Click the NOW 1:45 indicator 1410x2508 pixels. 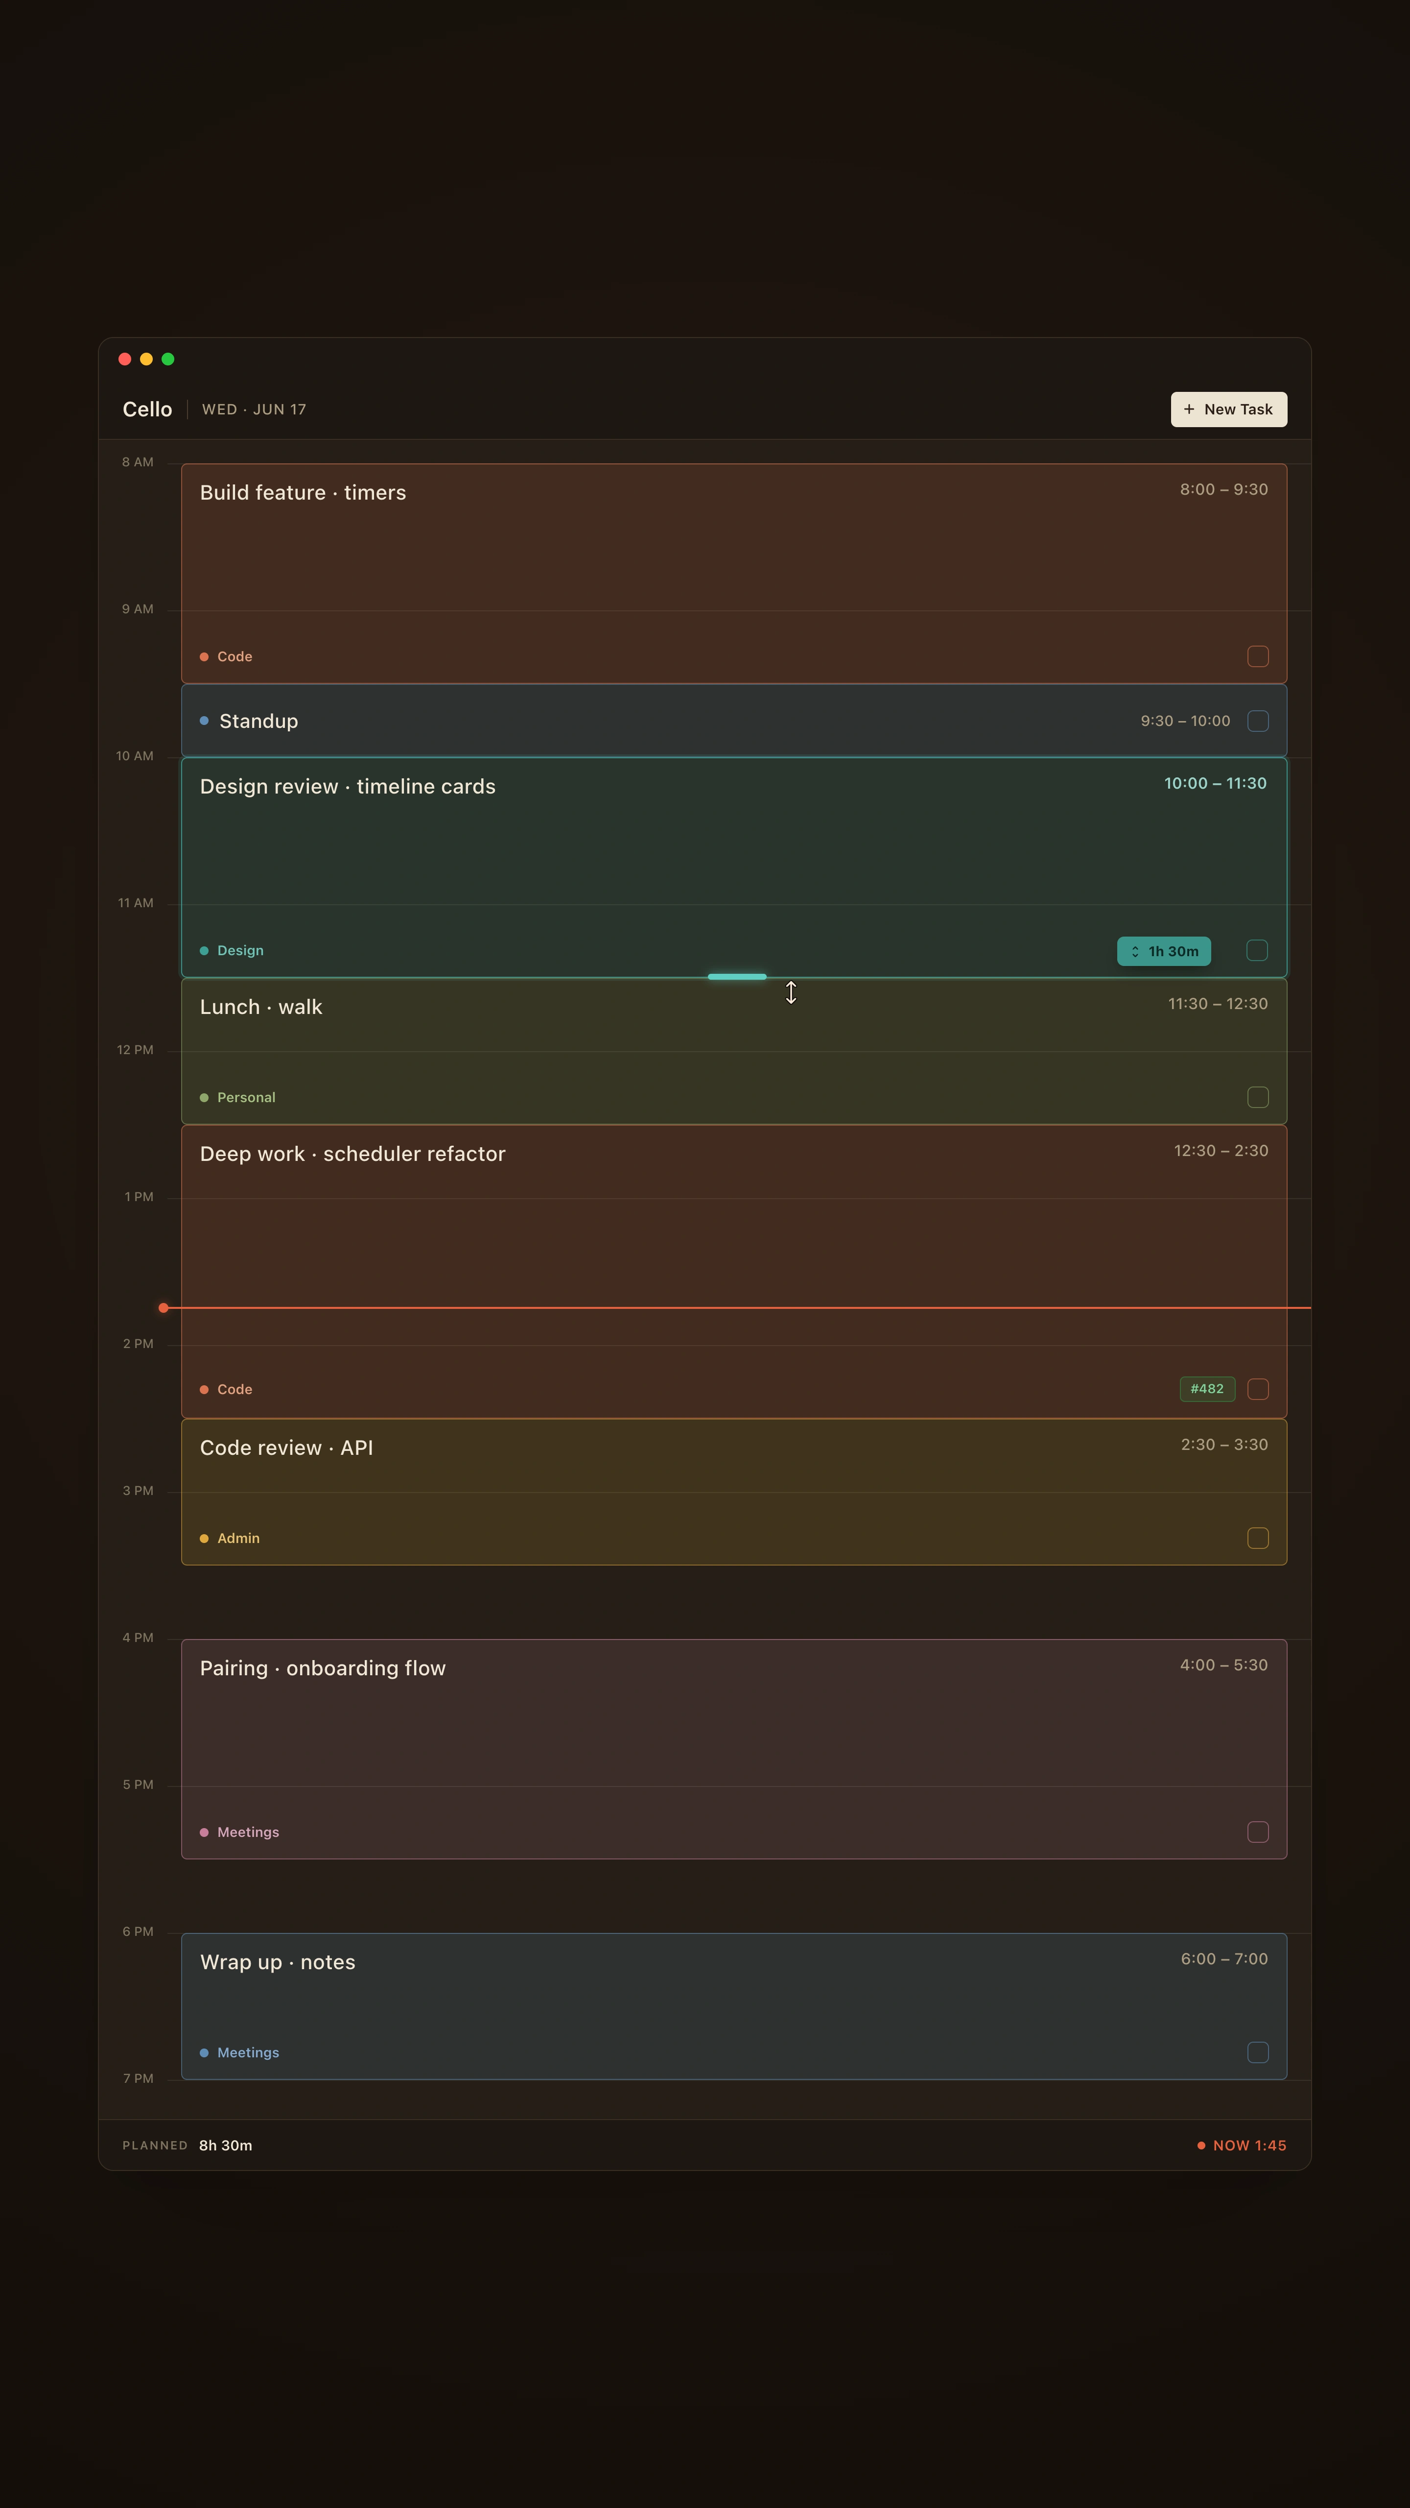point(1242,2145)
